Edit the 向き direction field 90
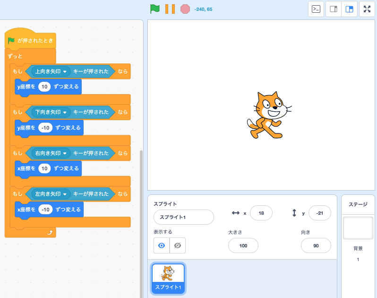377x298 pixels. click(x=316, y=245)
